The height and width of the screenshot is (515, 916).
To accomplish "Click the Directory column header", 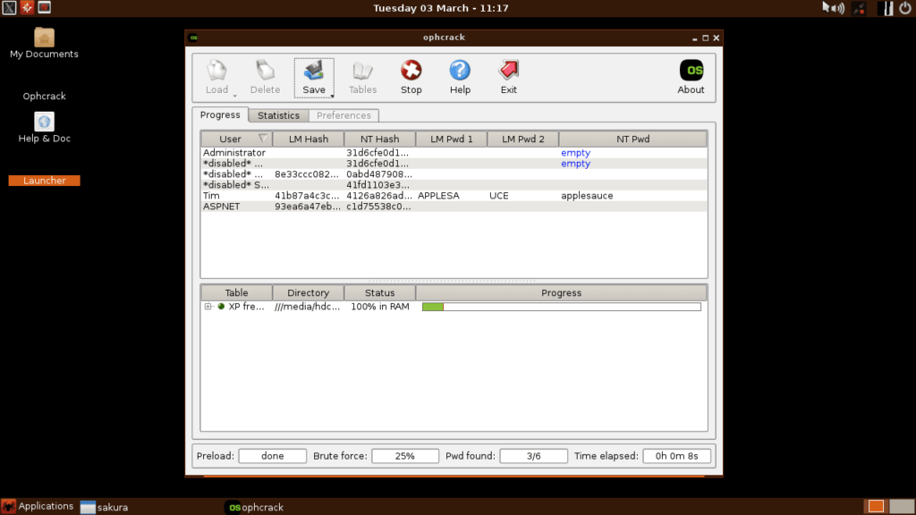I will tap(309, 292).
